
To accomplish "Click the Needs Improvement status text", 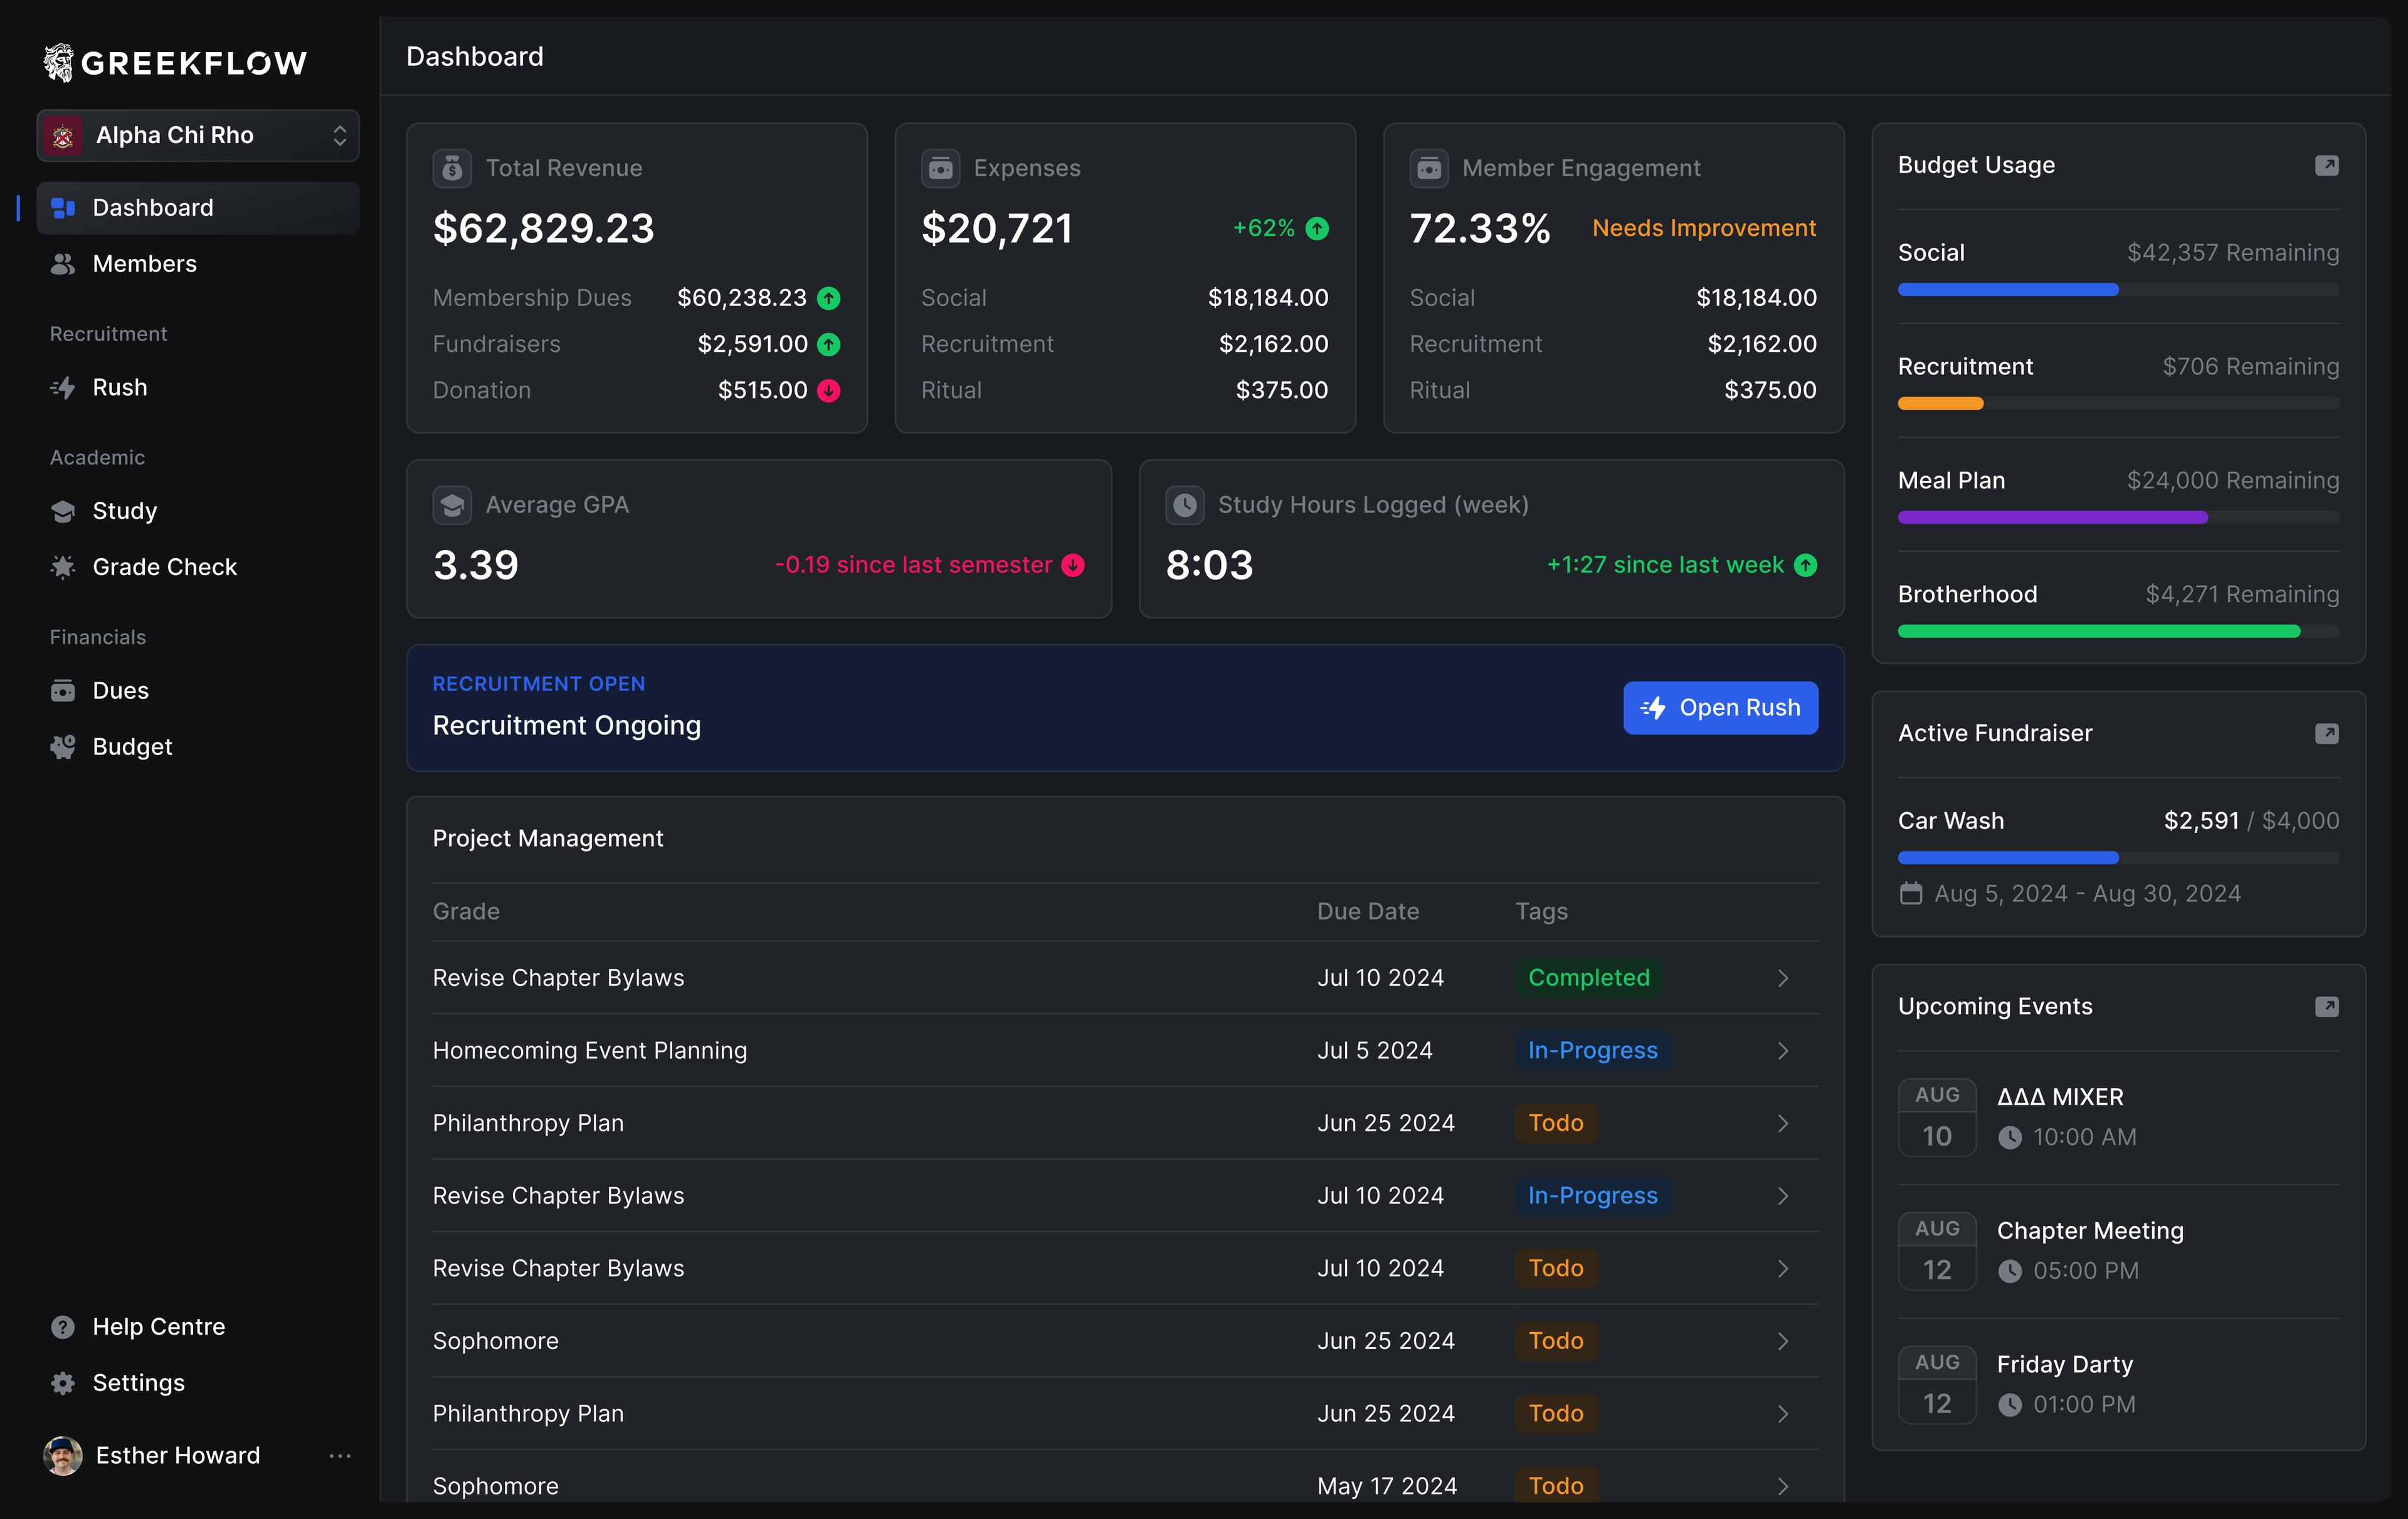I will pyautogui.click(x=1704, y=229).
